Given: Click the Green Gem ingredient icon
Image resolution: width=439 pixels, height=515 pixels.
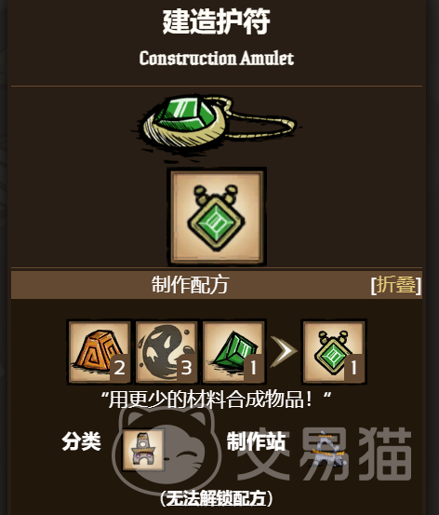Looking at the screenshot, I should (x=234, y=351).
